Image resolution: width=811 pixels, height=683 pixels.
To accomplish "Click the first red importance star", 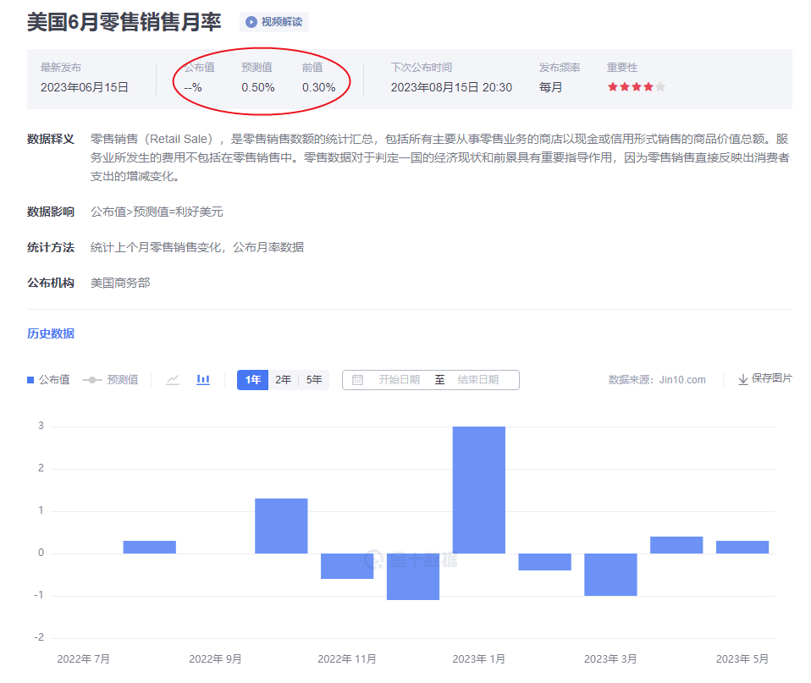I will (x=613, y=87).
